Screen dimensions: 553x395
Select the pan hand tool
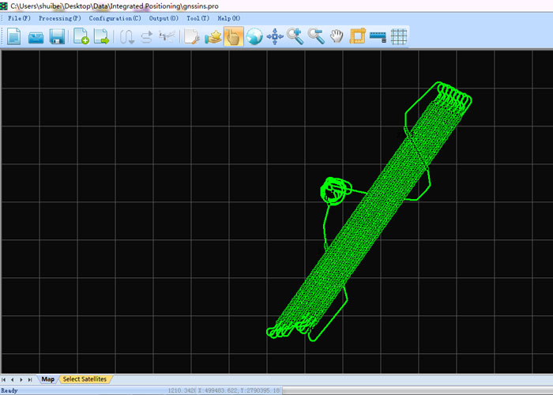click(x=337, y=36)
